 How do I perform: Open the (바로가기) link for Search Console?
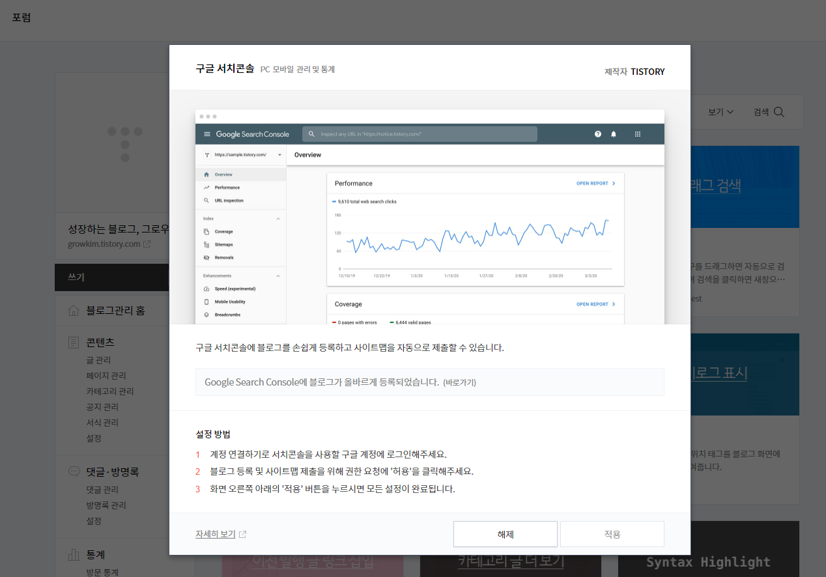click(459, 382)
